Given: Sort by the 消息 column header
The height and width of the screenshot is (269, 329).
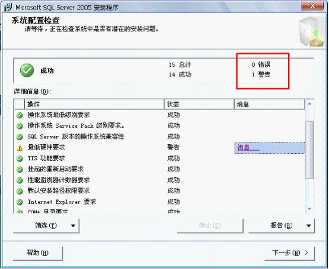Looking at the screenshot, I should 270,104.
